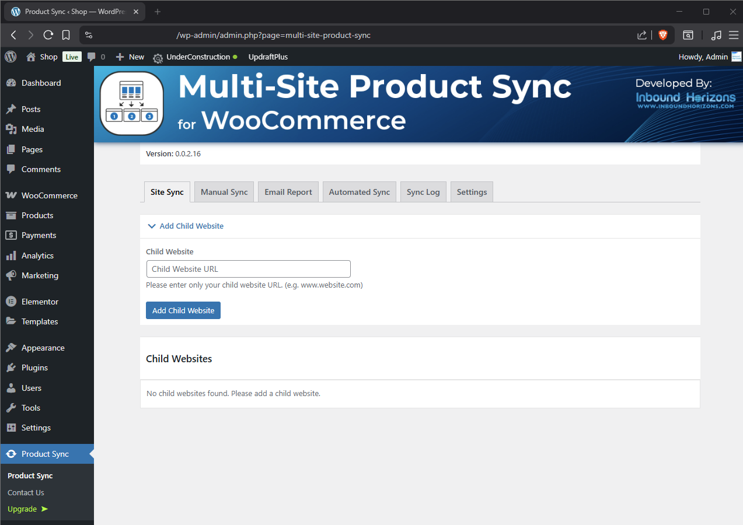Click UpdraftPlus in the admin bar

[268, 57]
